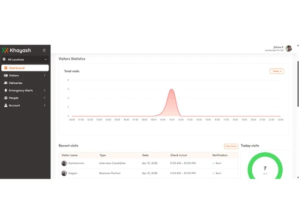Expand the Account submenu chevron
The width and height of the screenshot is (299, 224).
tap(44, 105)
